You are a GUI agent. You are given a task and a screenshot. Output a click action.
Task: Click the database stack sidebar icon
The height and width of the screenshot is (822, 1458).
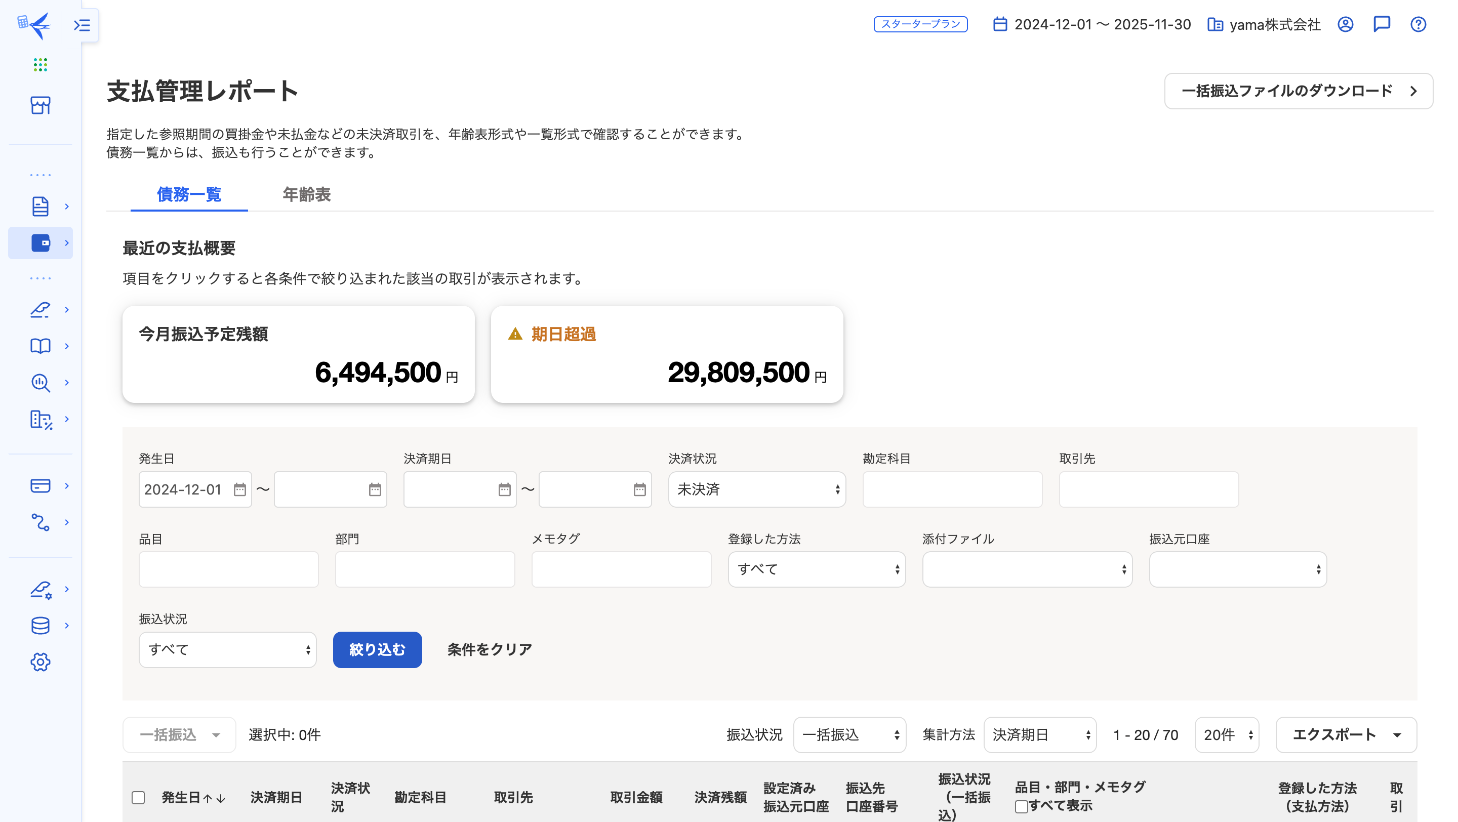coord(40,626)
